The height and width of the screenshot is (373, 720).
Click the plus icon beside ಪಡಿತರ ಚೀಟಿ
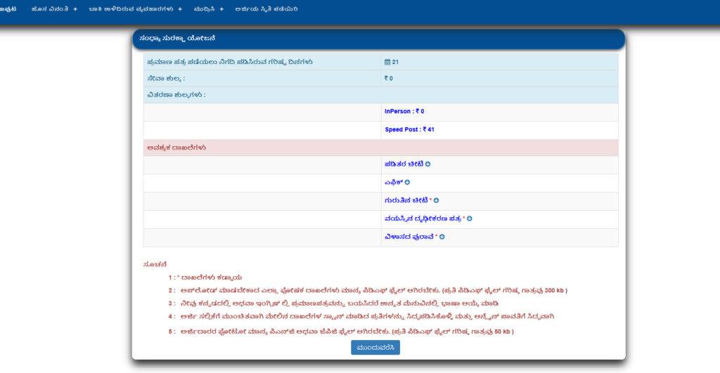[x=428, y=164]
